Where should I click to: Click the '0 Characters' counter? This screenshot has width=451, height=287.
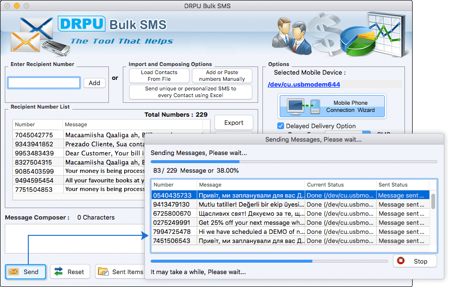pos(96,217)
